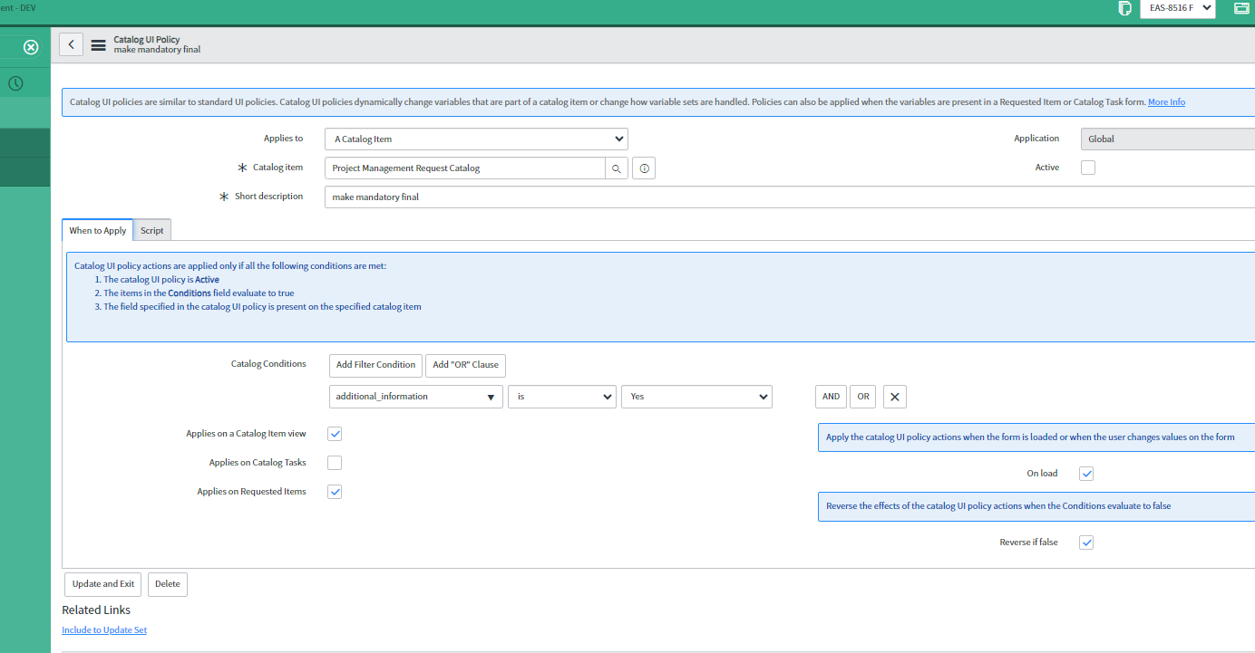Uncheck Applies on a Catalog Item view
This screenshot has width=1255, height=653.
[335, 434]
